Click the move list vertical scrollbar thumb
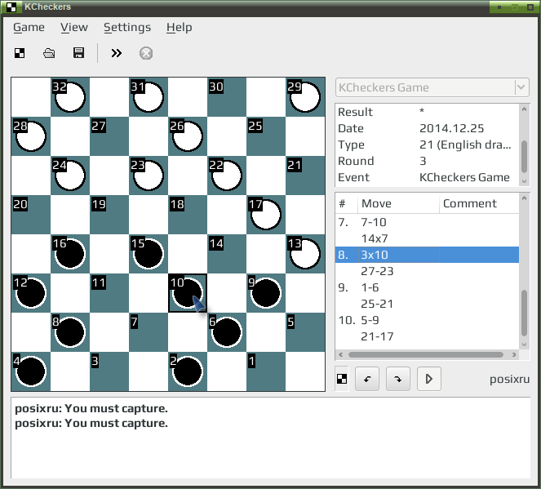The height and width of the screenshot is (489, 541). [524, 313]
